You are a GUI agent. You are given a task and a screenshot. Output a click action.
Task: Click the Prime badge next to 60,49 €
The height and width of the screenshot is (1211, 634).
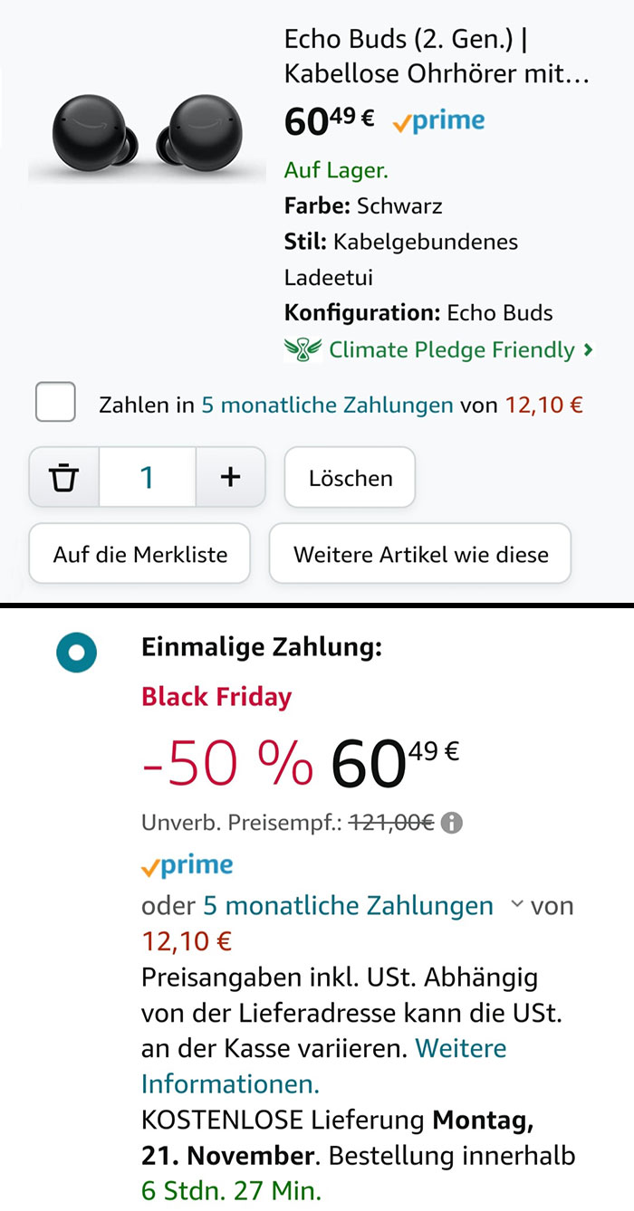pos(438,119)
